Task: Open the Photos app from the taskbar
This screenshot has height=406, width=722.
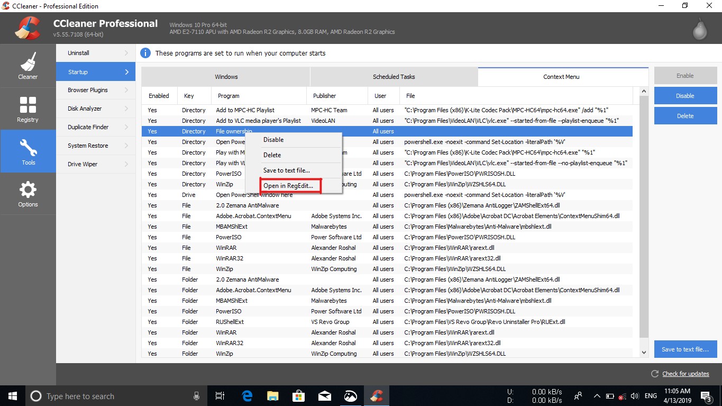Action: pos(350,396)
